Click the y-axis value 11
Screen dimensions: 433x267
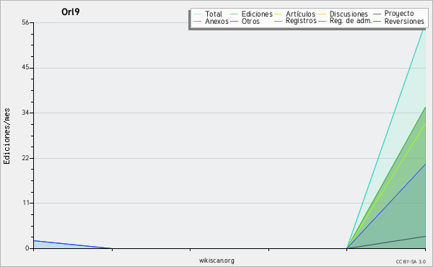pyautogui.click(x=26, y=203)
